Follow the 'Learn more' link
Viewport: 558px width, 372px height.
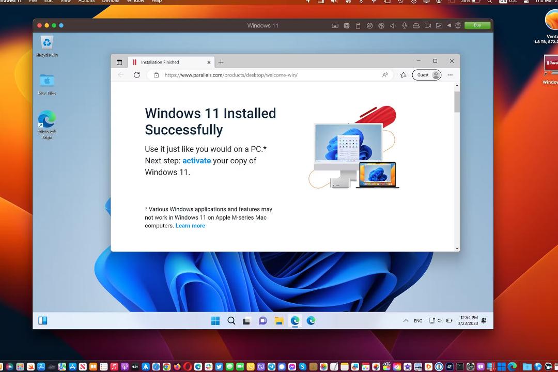(190, 226)
